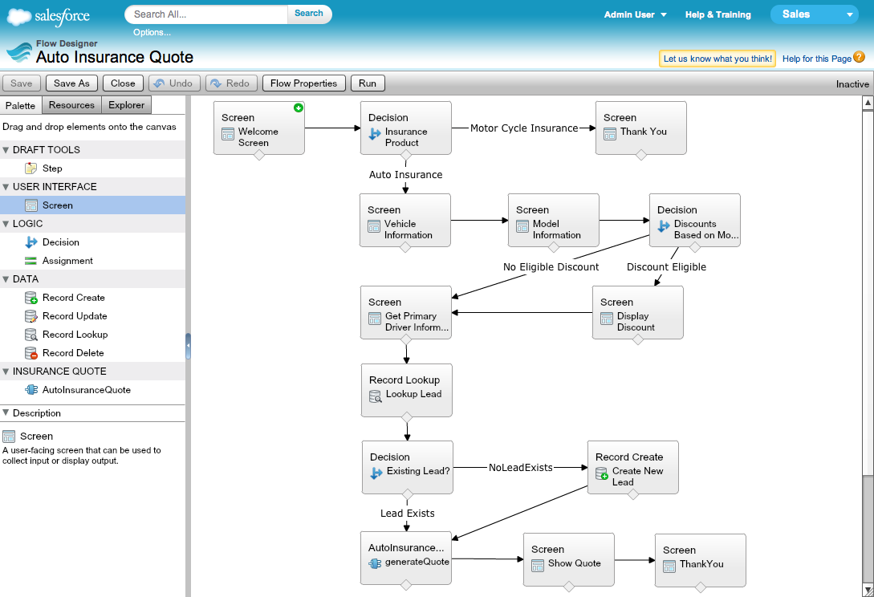Collapse the DRAFT TOOLS section
This screenshot has height=597, width=874.
click(6, 150)
